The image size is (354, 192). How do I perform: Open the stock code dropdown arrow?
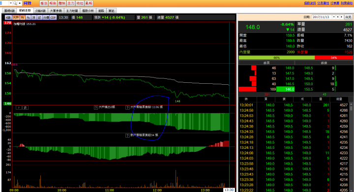click(11, 3)
